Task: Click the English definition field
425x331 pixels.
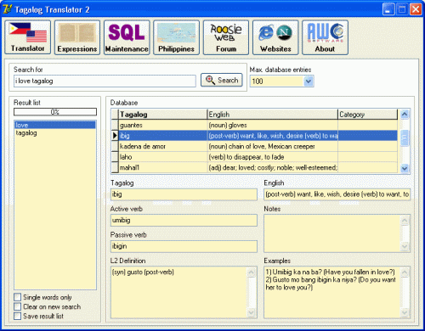Action: click(337, 194)
